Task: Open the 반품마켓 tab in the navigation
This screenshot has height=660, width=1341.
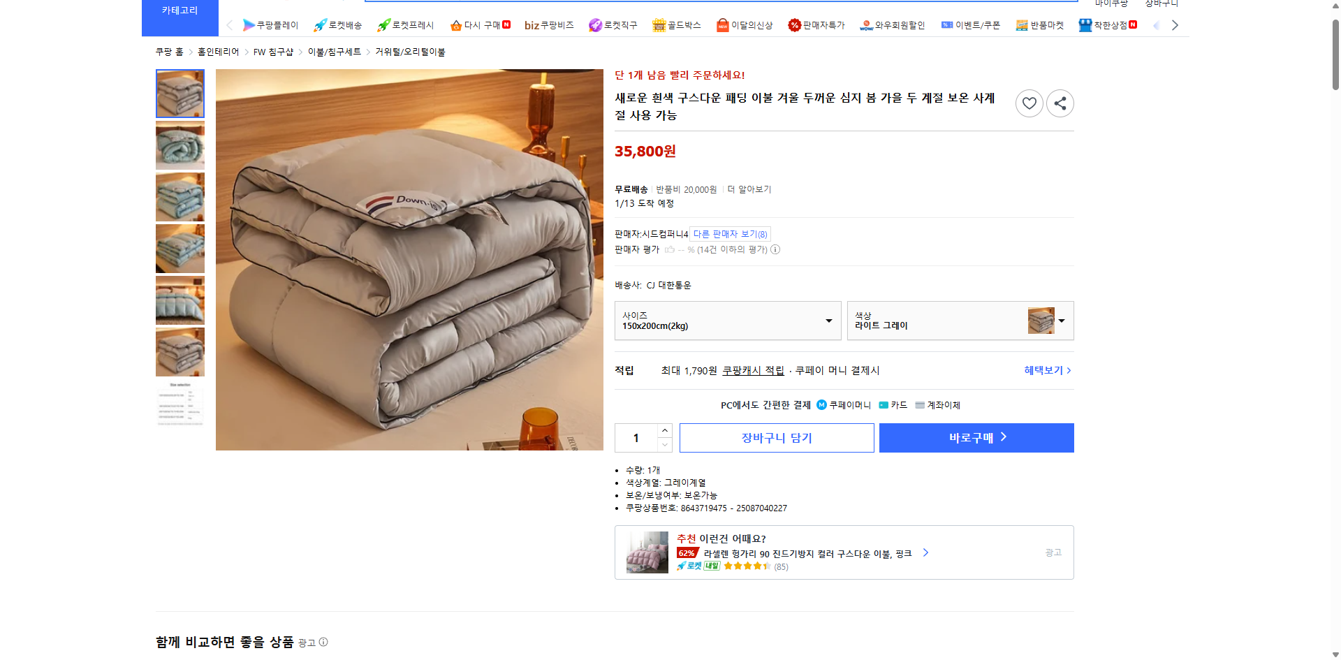Action: [x=1040, y=24]
